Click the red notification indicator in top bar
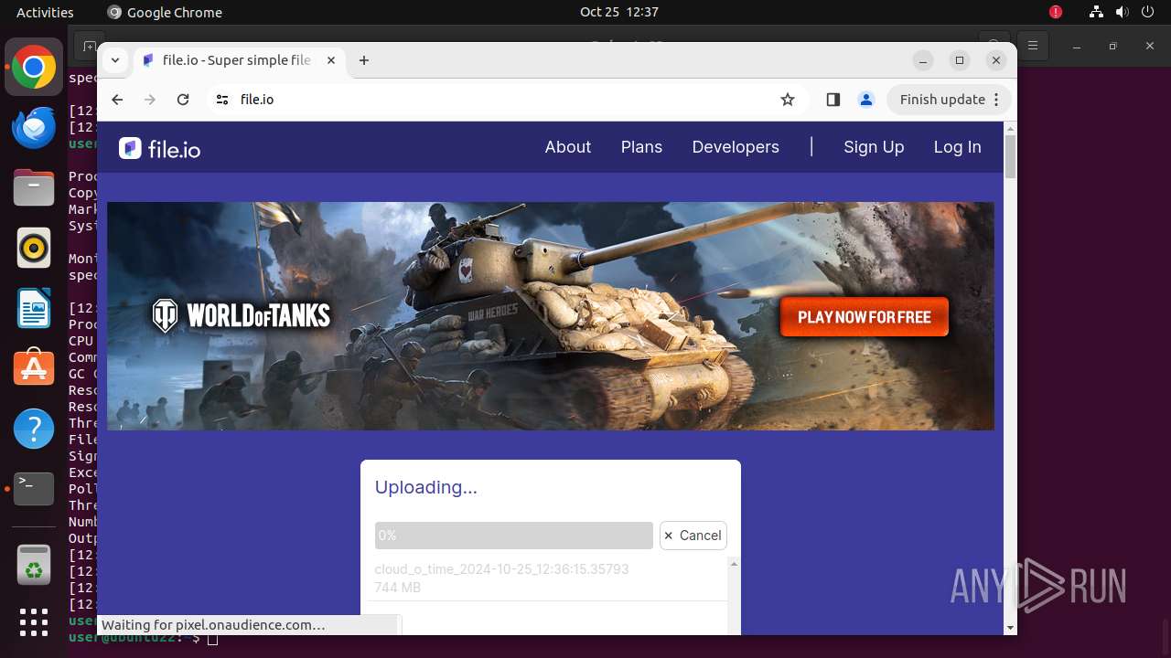Viewport: 1171px width, 658px height. [1056, 12]
